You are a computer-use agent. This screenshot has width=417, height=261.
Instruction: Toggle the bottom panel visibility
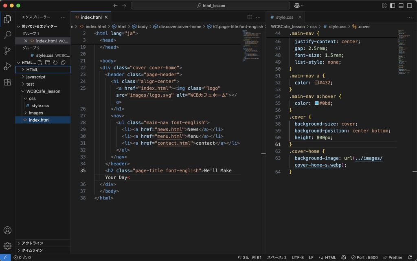pyautogui.click(x=401, y=6)
